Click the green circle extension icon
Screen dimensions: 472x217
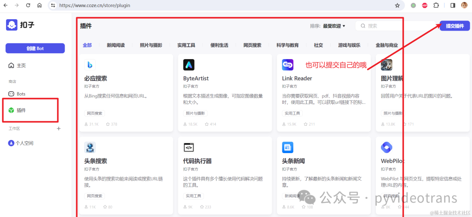[x=413, y=5]
